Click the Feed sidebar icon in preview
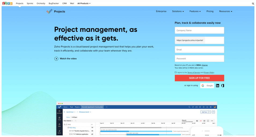The width and height of the screenshot is (256, 137). click(59, 119)
